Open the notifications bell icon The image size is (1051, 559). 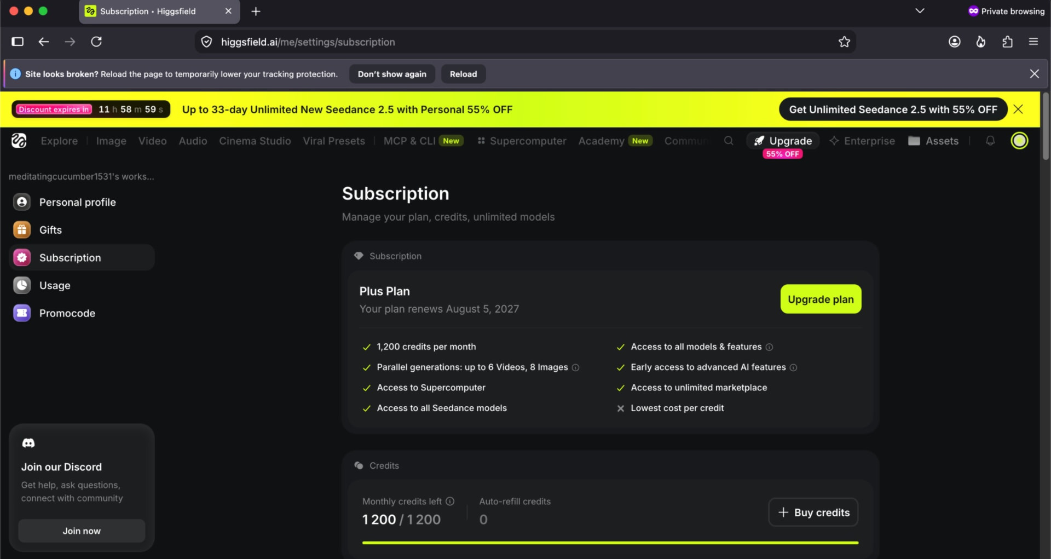tap(990, 141)
